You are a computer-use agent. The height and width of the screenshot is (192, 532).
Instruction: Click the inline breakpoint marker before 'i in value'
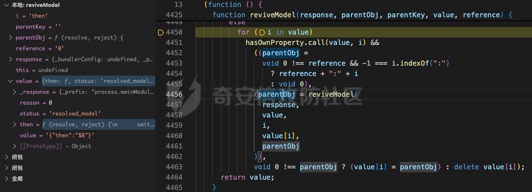262,33
